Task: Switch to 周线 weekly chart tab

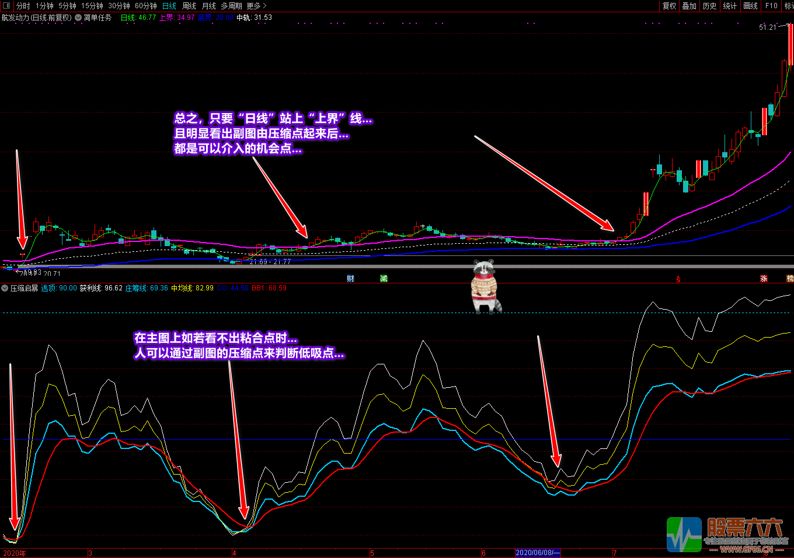Action: pos(189,6)
